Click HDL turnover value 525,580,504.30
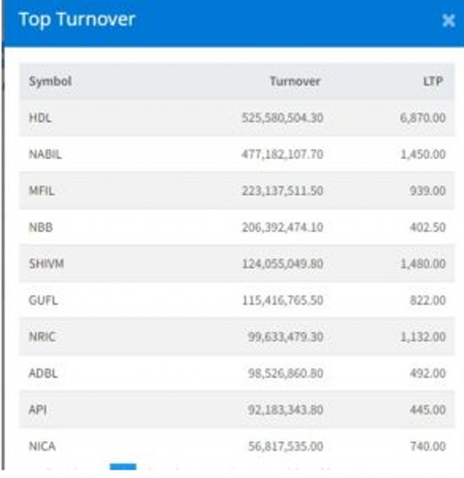Screen dimensions: 464x478 pos(281,118)
